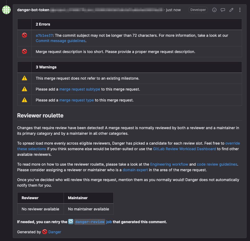This screenshot has height=241, width=250.
Task: Add an emoji reaction to the comment
Action: tap(214, 10)
